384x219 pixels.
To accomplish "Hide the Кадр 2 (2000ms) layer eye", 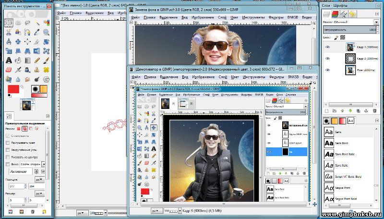I will click(327, 59).
